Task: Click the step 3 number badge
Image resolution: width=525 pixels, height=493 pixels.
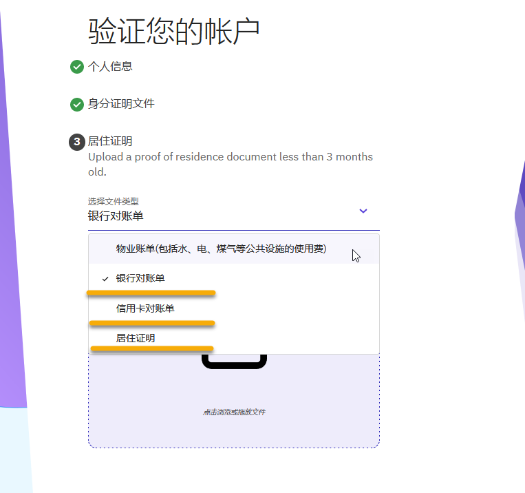Action: click(77, 142)
